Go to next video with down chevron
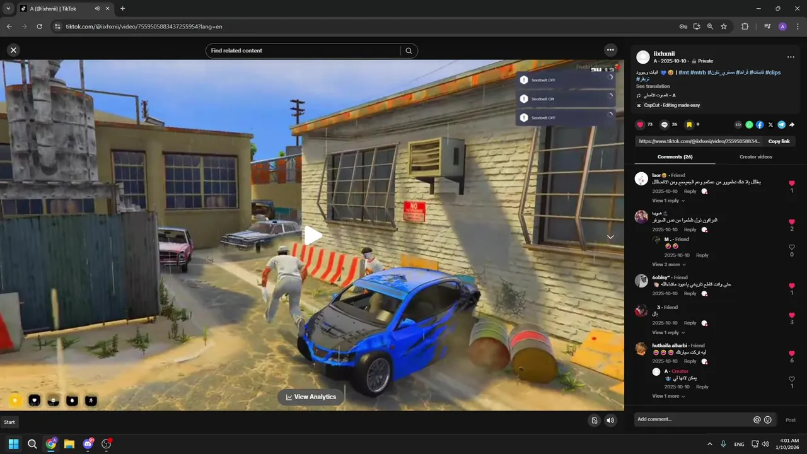Screen dimensions: 807x454 (610, 237)
